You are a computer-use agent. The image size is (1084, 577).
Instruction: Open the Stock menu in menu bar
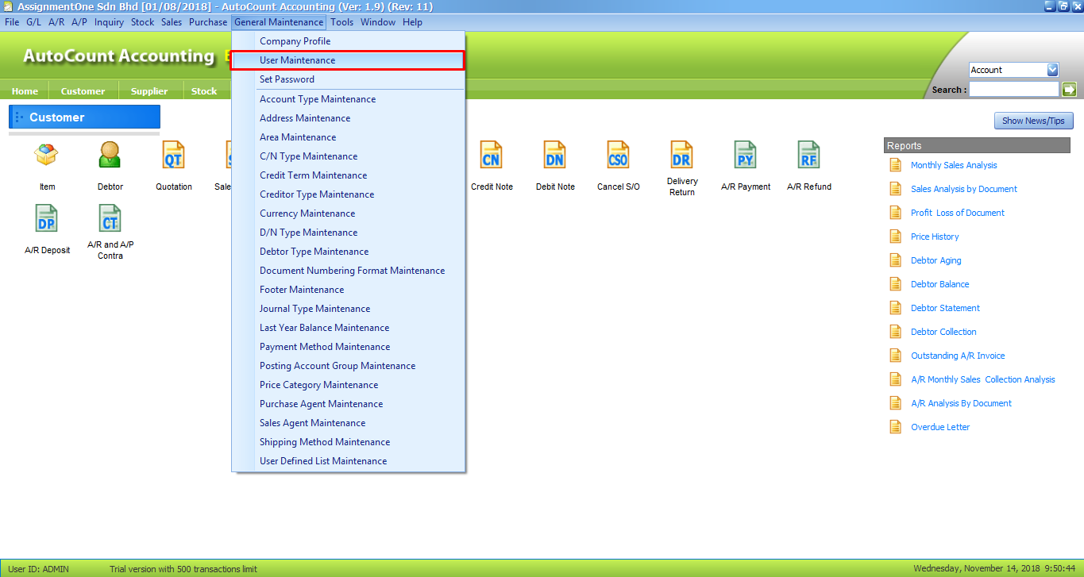point(143,22)
